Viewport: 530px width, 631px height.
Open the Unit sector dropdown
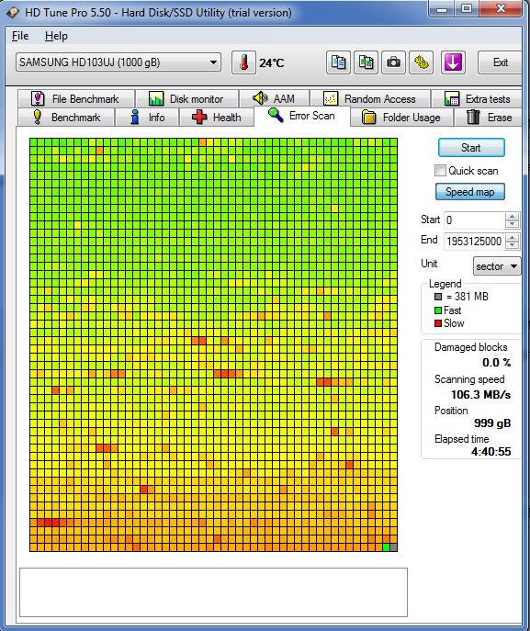click(497, 266)
